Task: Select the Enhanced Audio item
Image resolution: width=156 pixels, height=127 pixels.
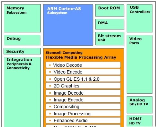Action: pos(83,121)
